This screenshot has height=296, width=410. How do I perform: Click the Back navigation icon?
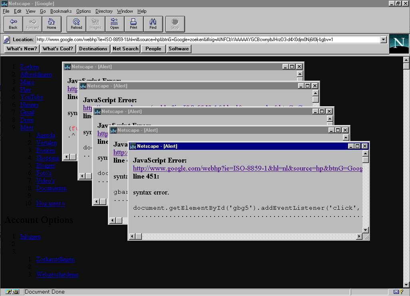point(12,24)
